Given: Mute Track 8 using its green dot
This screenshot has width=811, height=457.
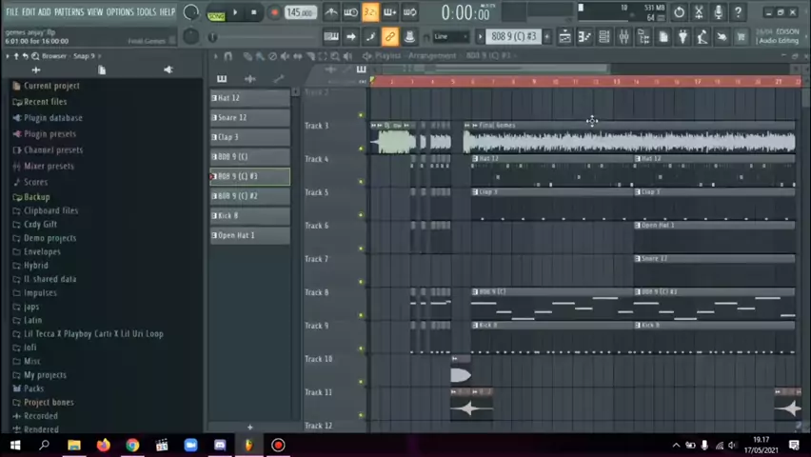Looking at the screenshot, I should point(361,283).
